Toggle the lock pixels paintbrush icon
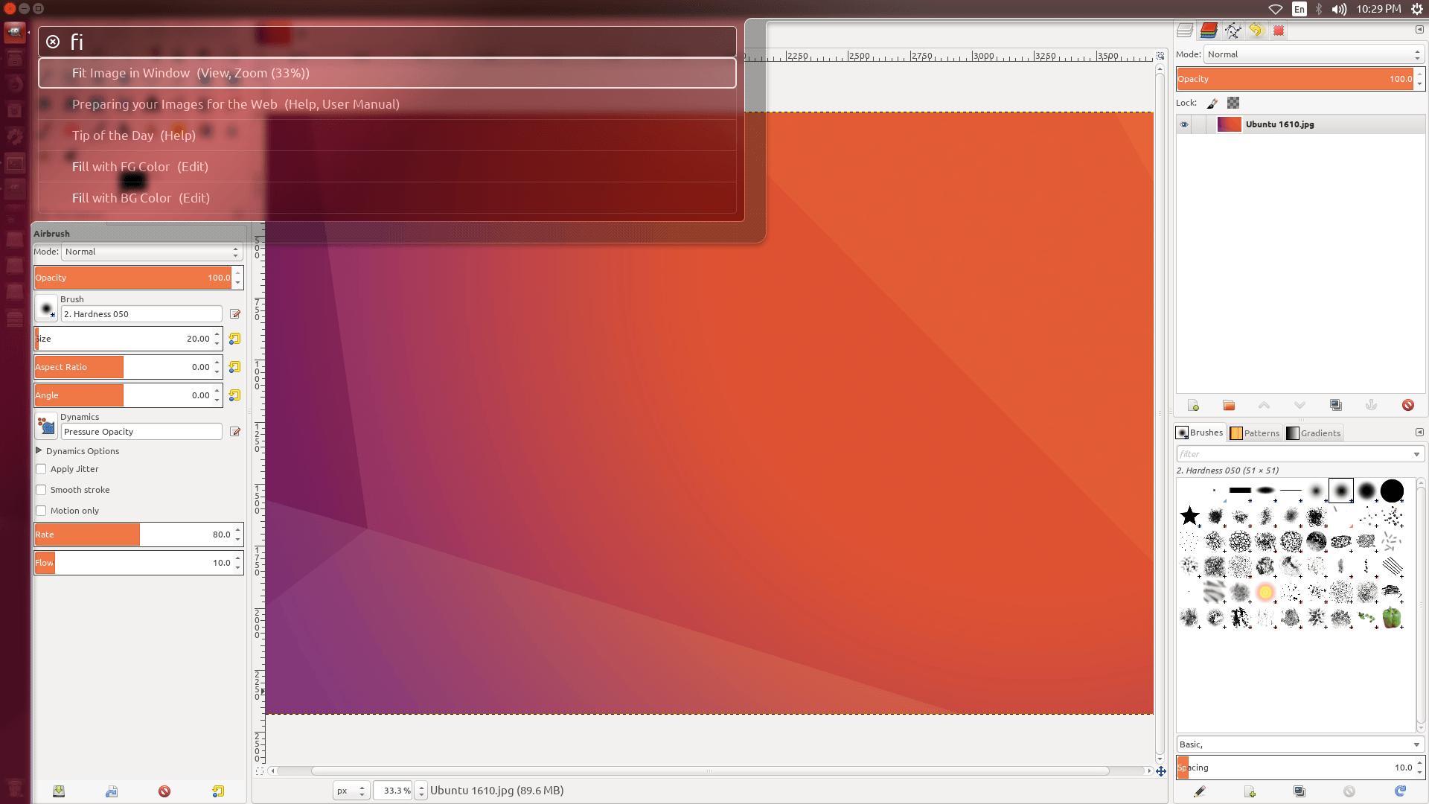The image size is (1429, 804). point(1212,103)
